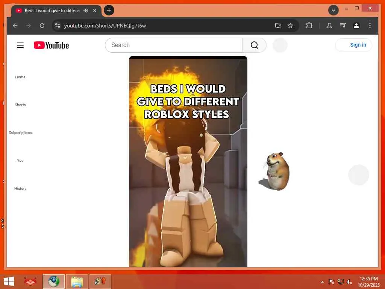Open History in the sidebar
Screen dimensions: 385x289
coord(20,188)
